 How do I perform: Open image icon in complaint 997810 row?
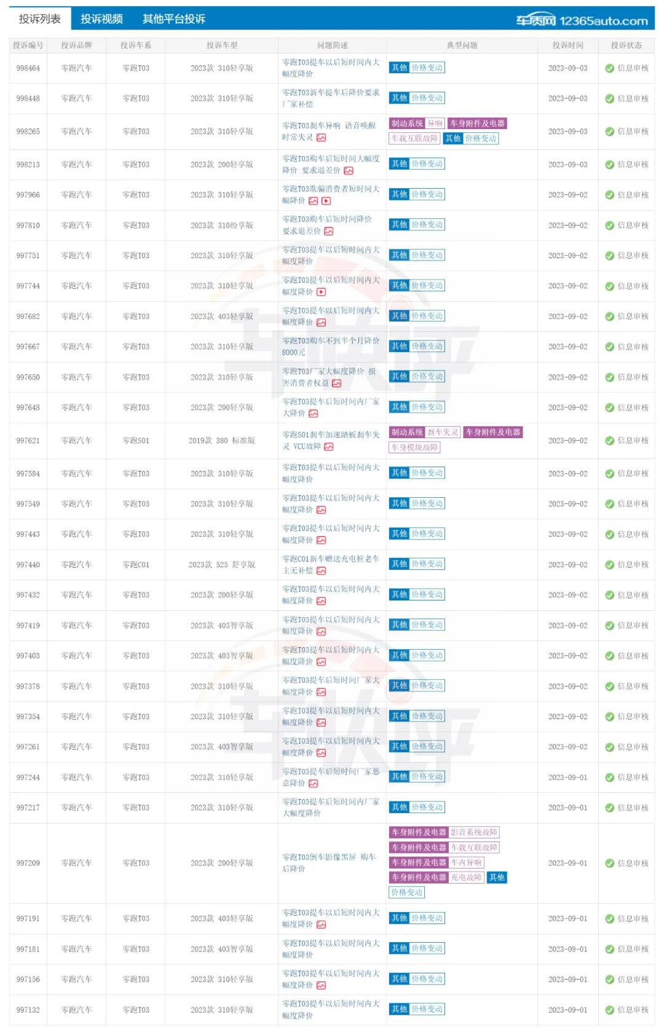tap(329, 232)
